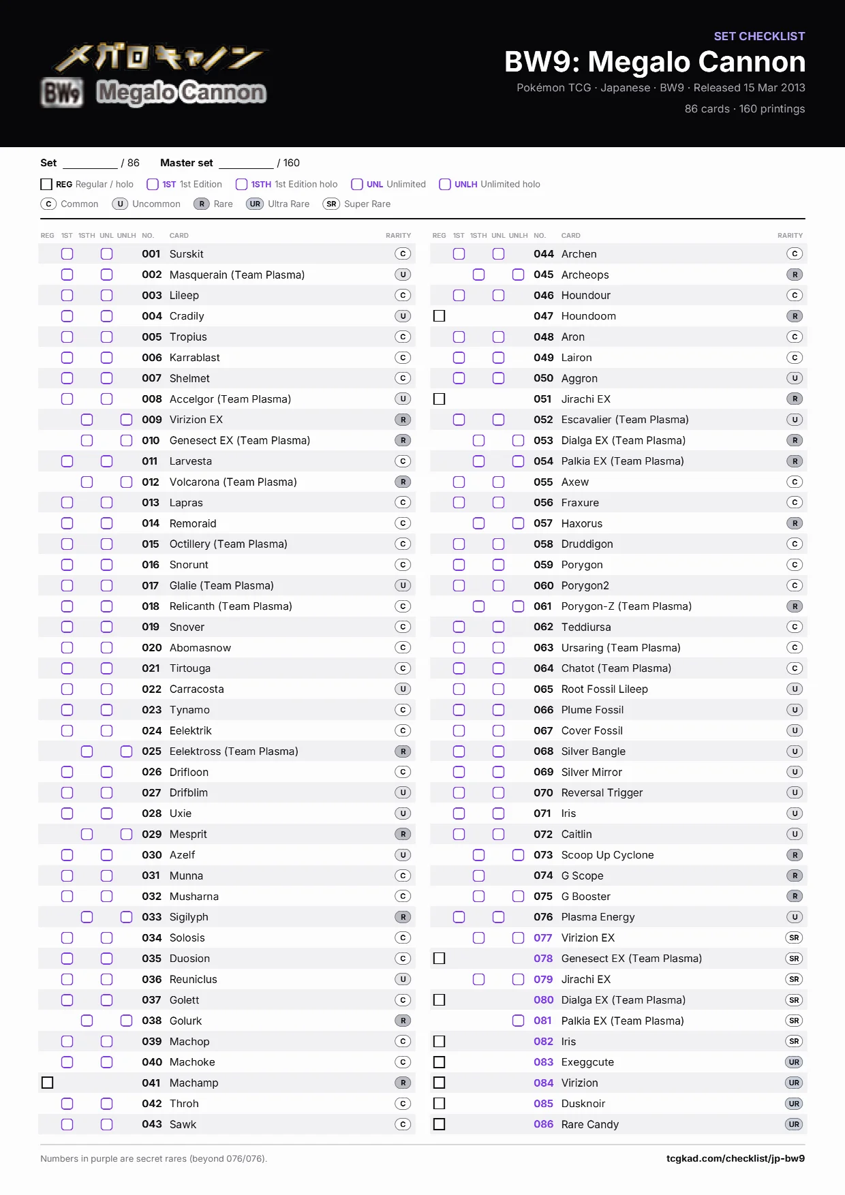Click the Megalo Cannon set logo
845x1195 pixels.
click(154, 75)
